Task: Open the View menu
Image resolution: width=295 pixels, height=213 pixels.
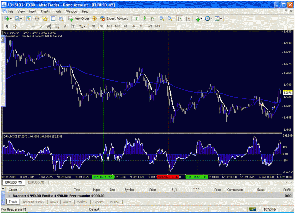Action: click(x=21, y=11)
